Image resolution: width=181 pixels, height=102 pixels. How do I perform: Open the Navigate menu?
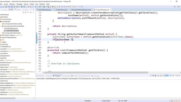tap(20, 4)
